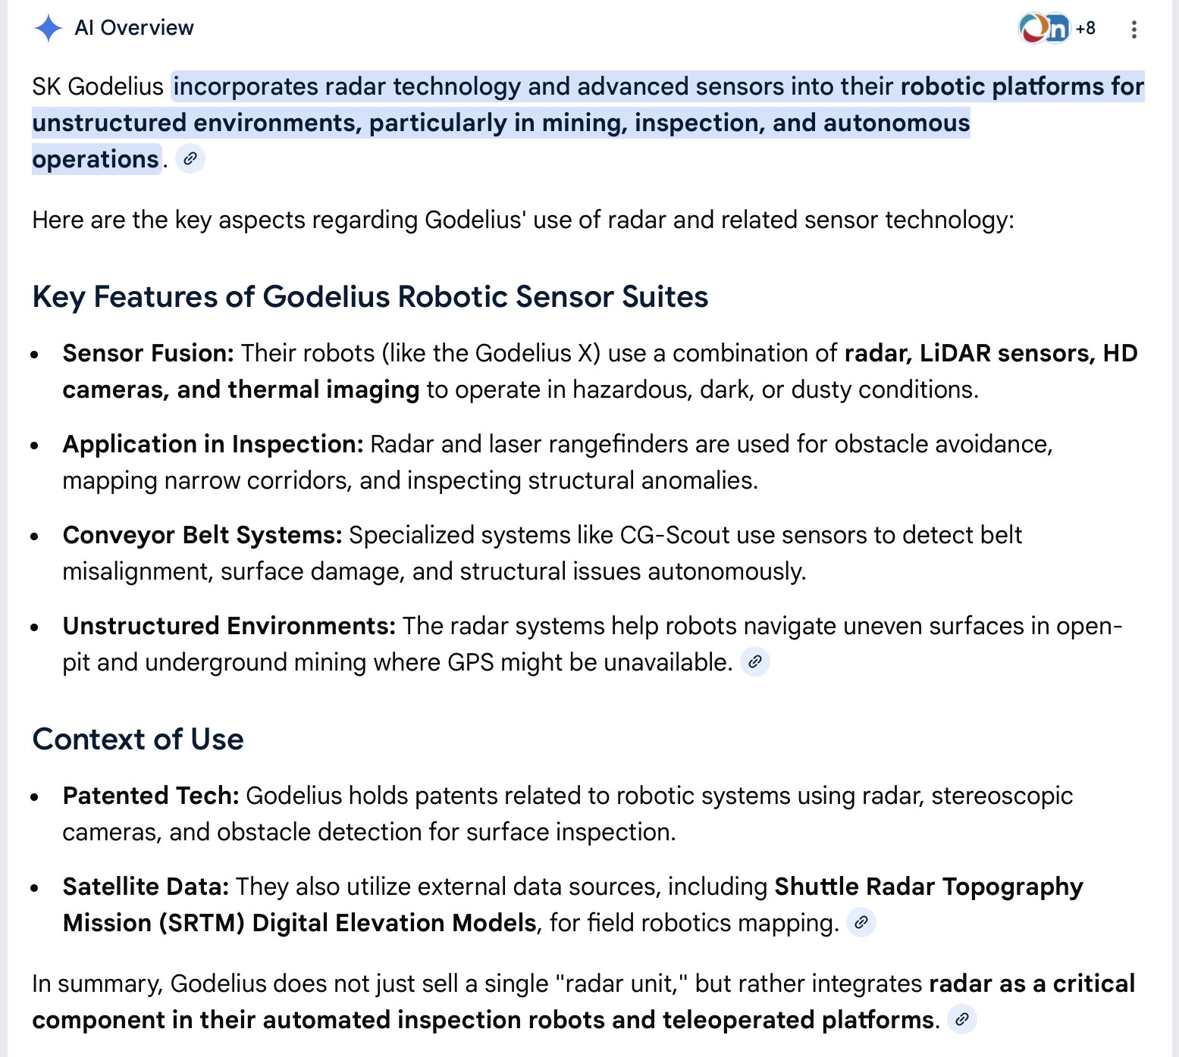Click the 'Context of Use' heading
The width and height of the screenshot is (1179, 1057).
pos(138,739)
